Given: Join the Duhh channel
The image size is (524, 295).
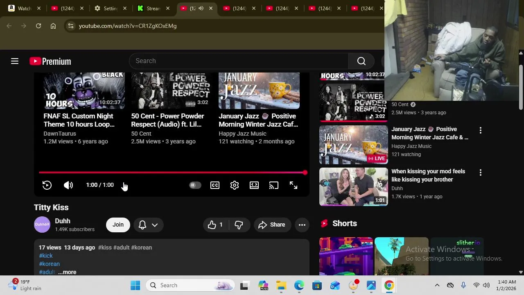Looking at the screenshot, I should [x=118, y=225].
